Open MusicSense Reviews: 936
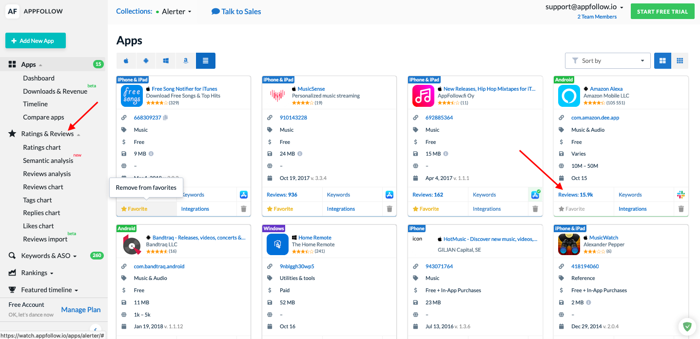This screenshot has width=700, height=339. [282, 195]
